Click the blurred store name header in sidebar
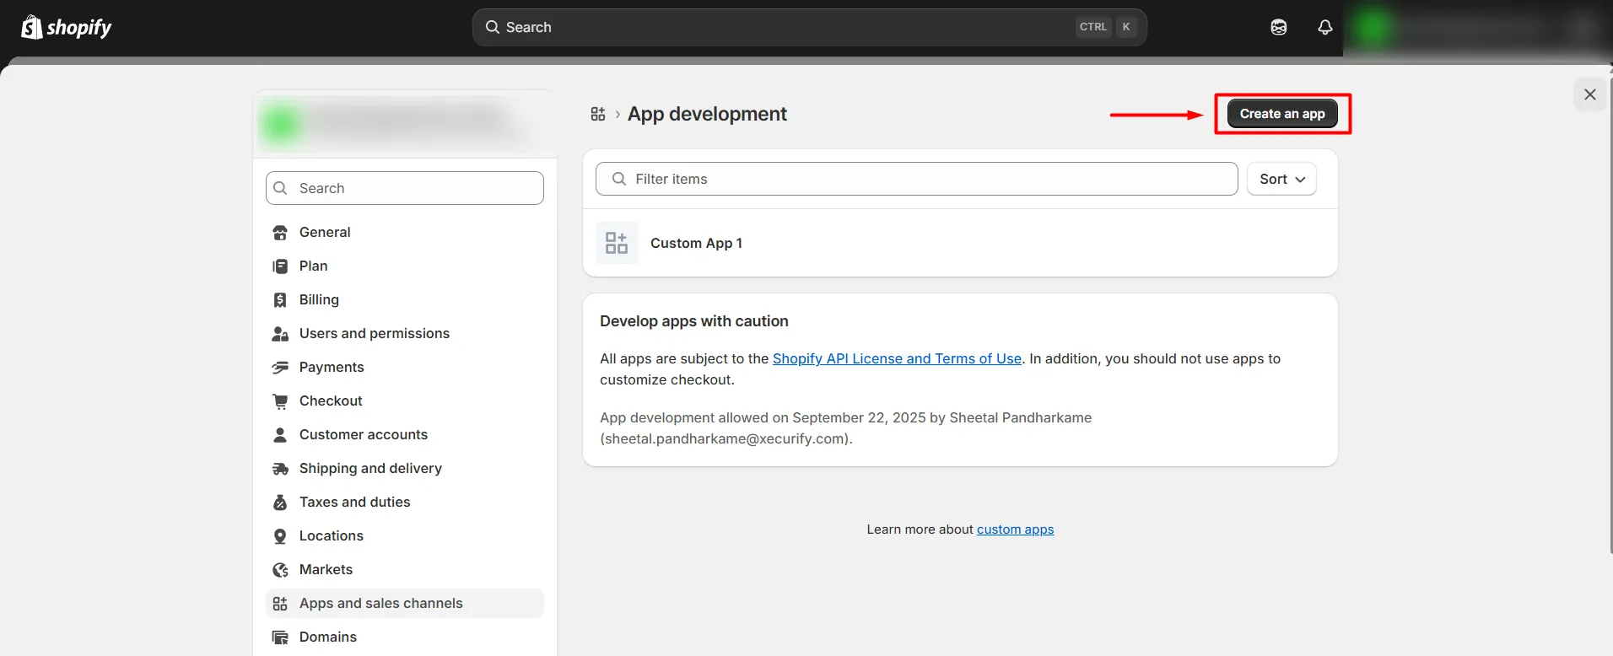Screen dimensions: 1613x656 click(405, 124)
